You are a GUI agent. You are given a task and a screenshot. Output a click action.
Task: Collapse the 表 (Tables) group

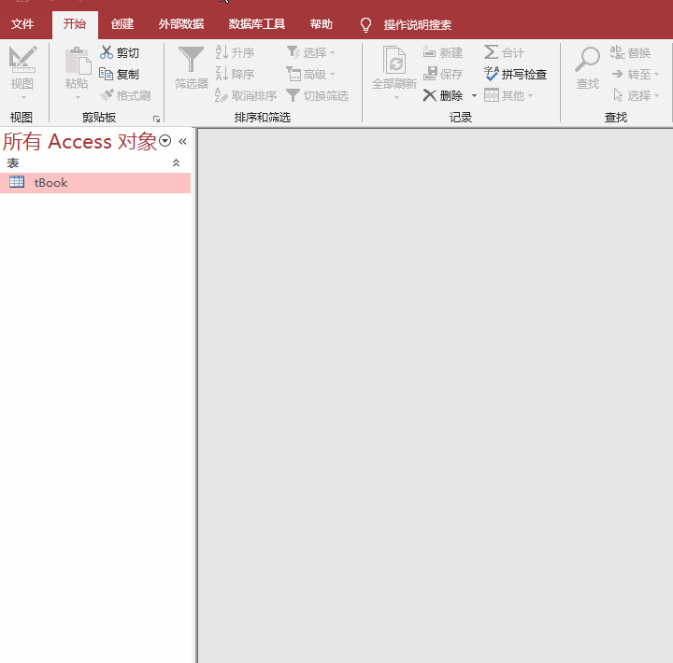pyautogui.click(x=176, y=162)
